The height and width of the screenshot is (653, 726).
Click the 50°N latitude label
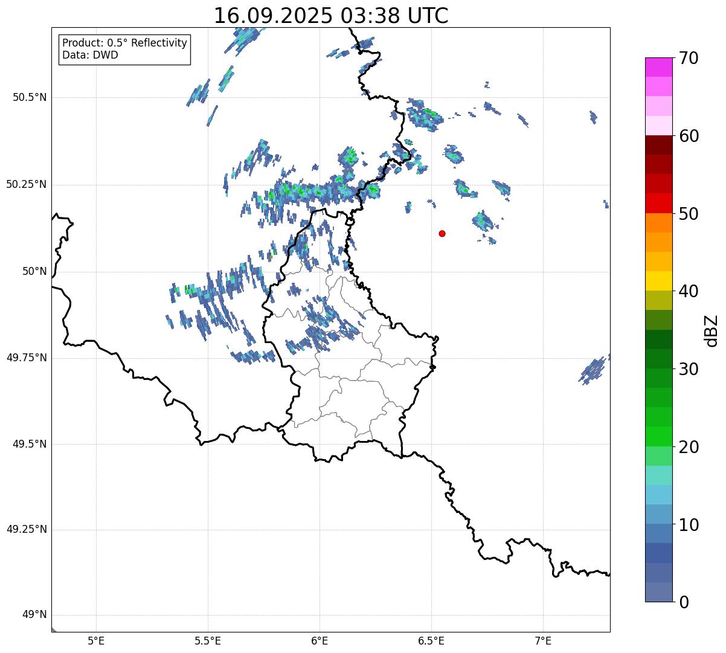(34, 271)
